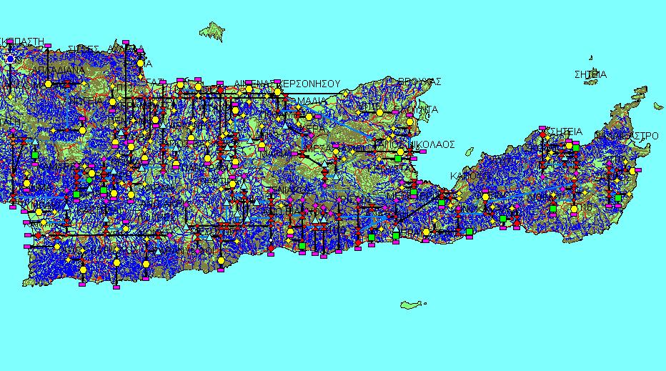Click the yellow circle node beside the 018 label

[x=575, y=209]
